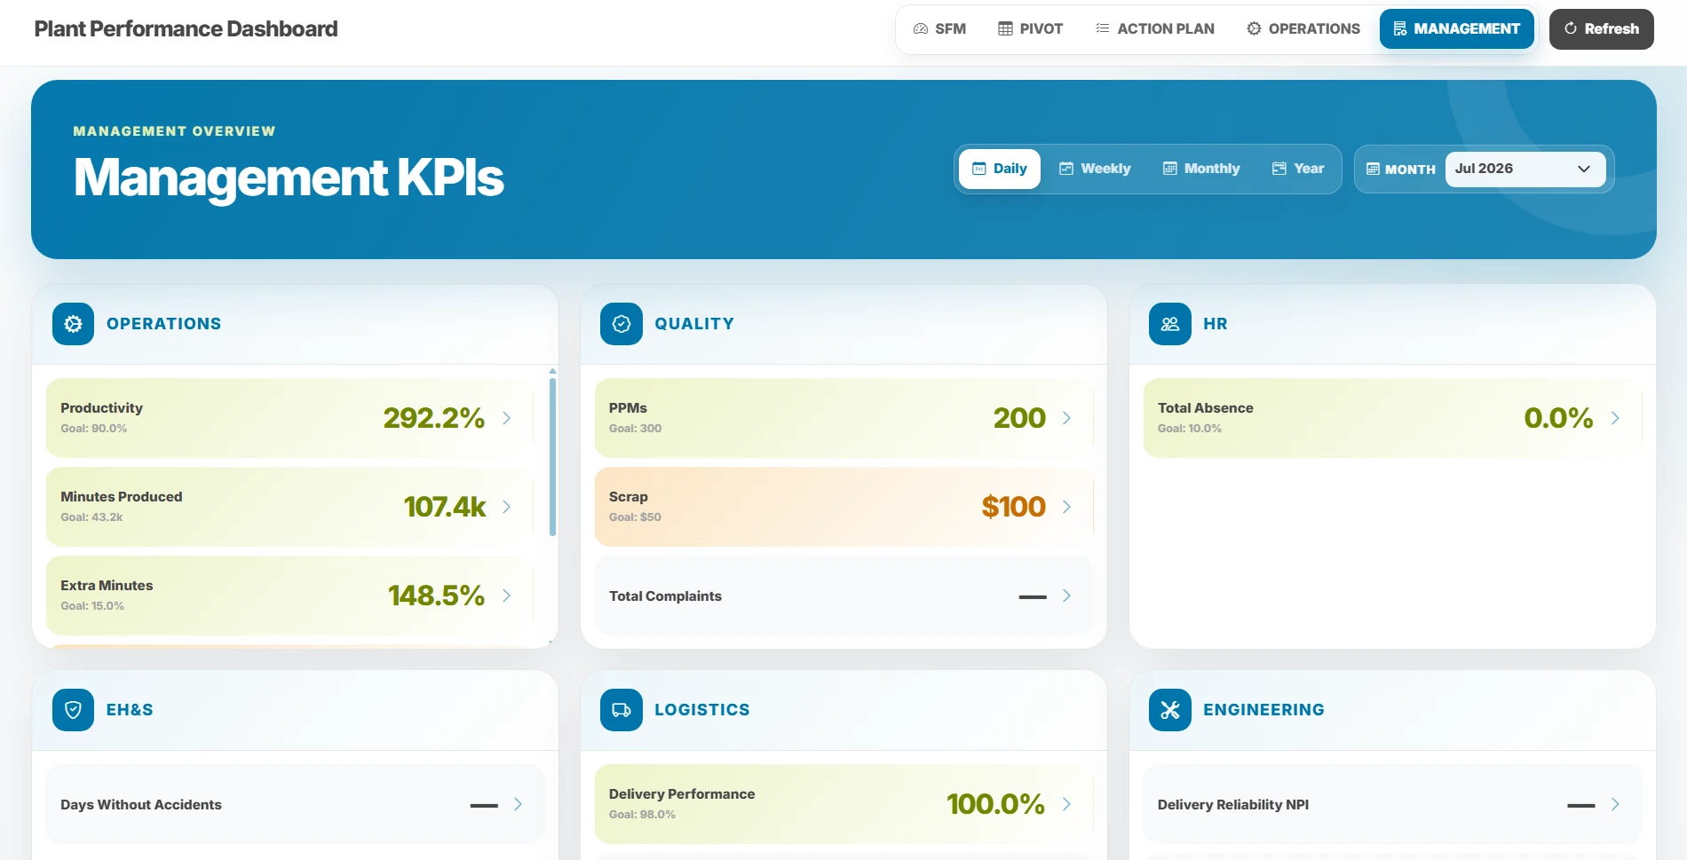This screenshot has height=860, width=1687.
Task: Click the EH&S shield section icon
Action: click(73, 710)
